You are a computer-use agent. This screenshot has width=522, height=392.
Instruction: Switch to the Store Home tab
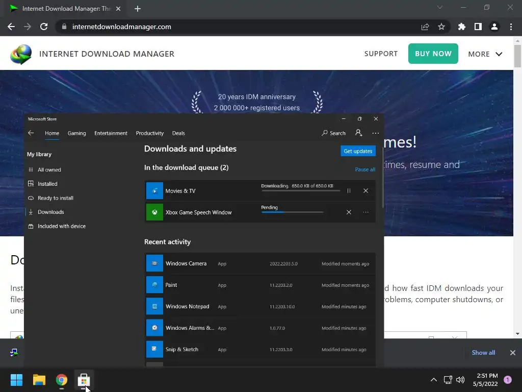pos(52,133)
